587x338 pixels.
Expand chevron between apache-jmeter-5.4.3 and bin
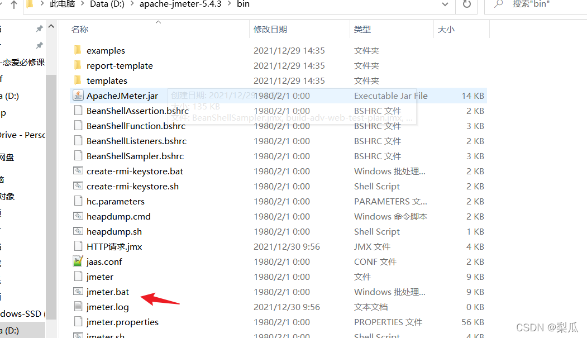[229, 4]
